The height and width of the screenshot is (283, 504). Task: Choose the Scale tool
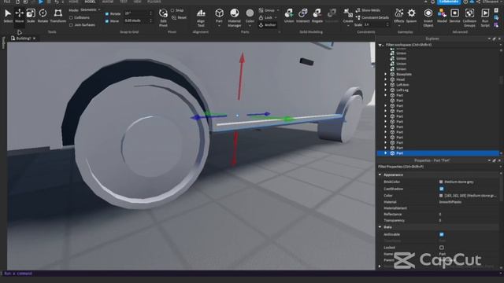31,16
